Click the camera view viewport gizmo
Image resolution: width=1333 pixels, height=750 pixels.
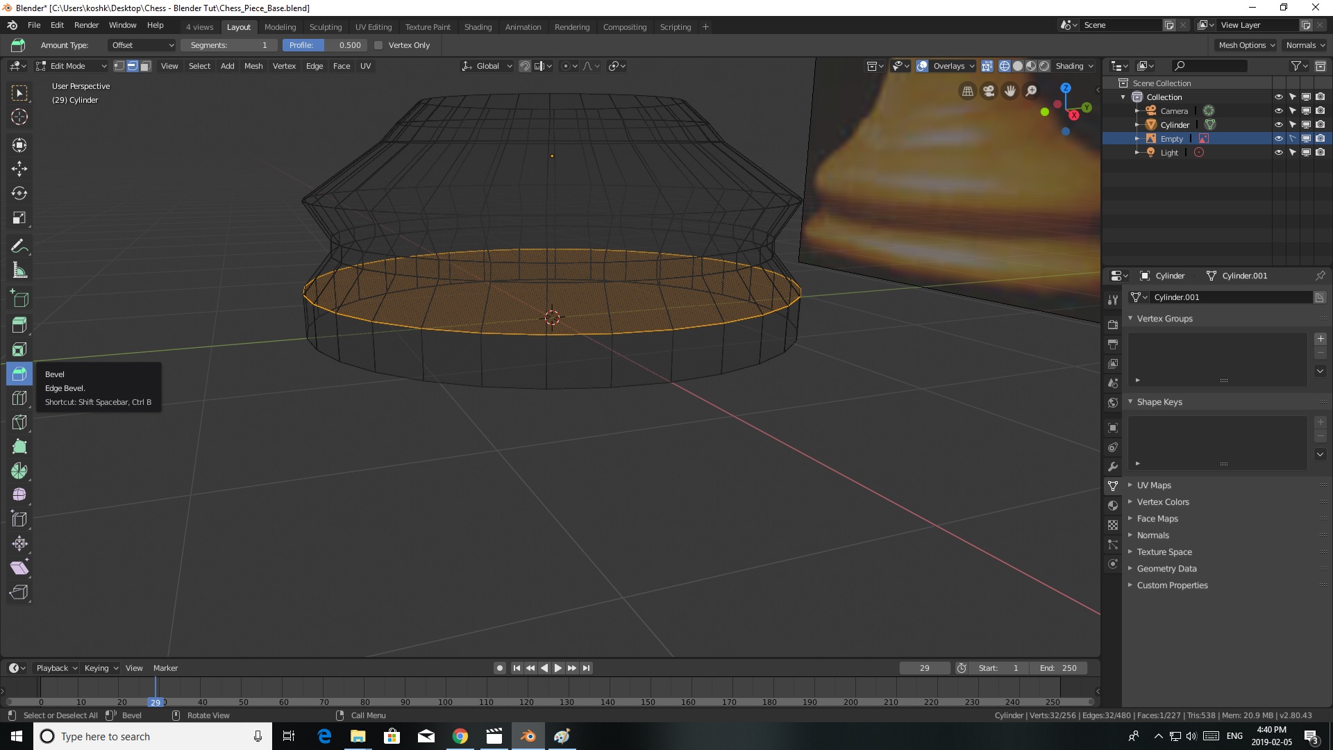(989, 91)
